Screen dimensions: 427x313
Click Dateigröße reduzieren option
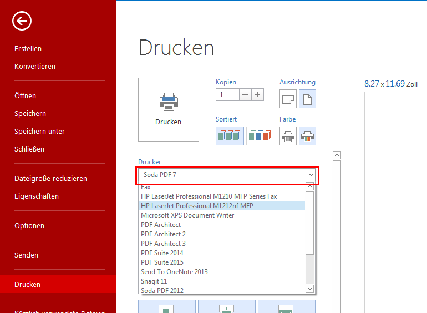50,179
